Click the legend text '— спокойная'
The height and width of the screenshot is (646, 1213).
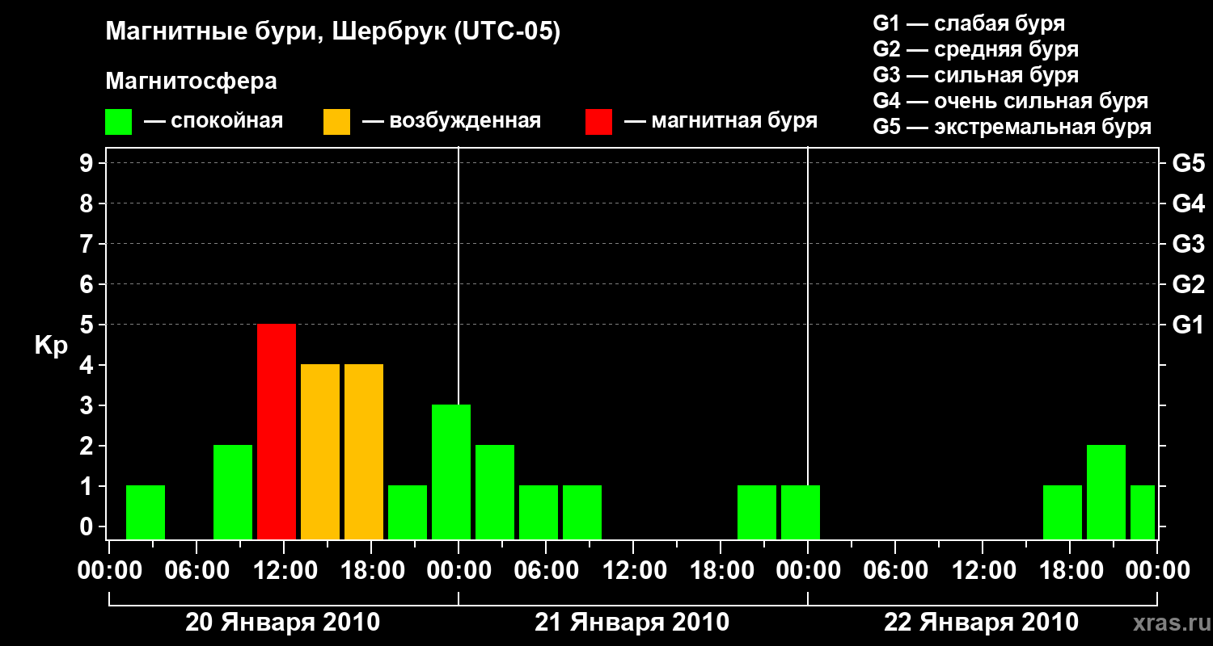click(x=213, y=121)
